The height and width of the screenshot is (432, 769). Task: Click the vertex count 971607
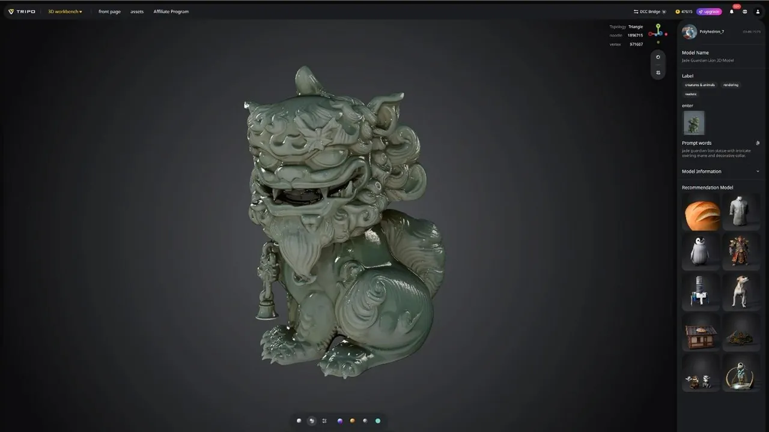coord(636,44)
